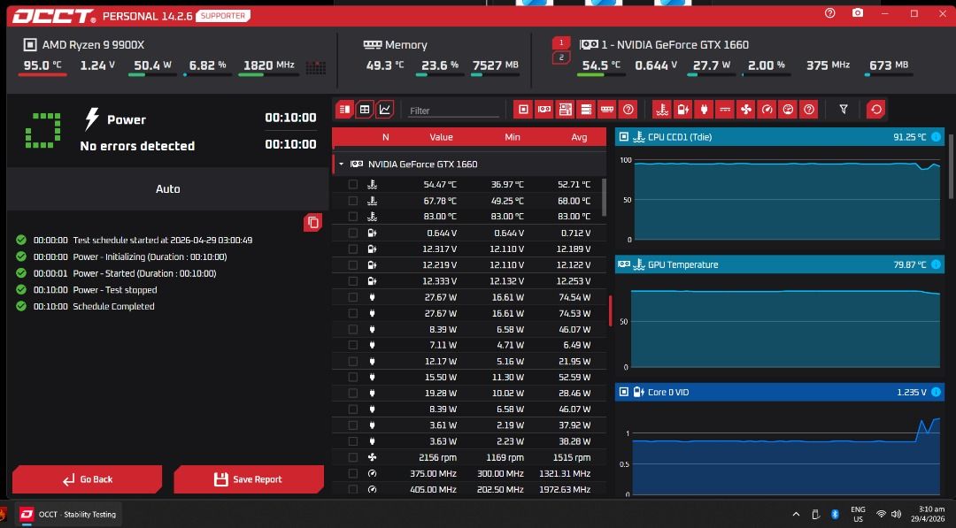Open the Wi-Fi network tray icon
The width and height of the screenshot is (956, 528).
point(881,515)
